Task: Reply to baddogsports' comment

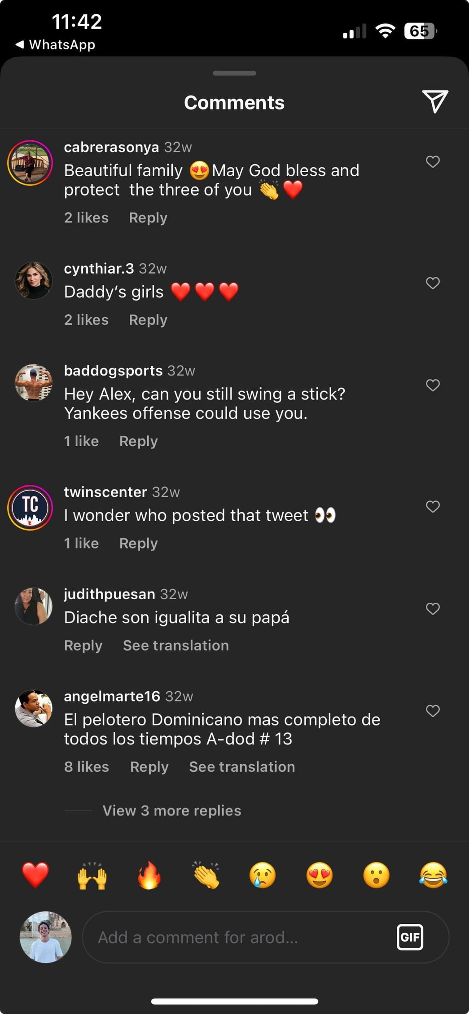Action: pos(138,441)
